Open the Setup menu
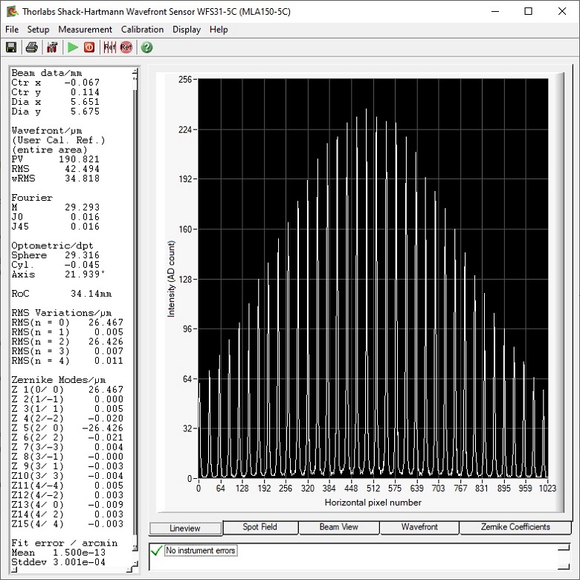This screenshot has width=580, height=580. pyautogui.click(x=38, y=30)
